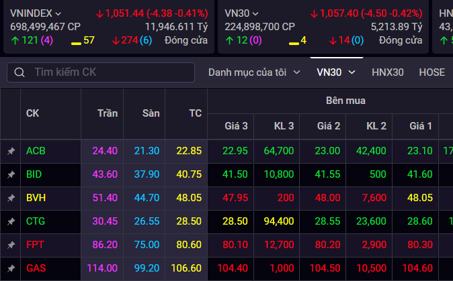Sort by the CK column header
Screen dimensions: 453x281
(x=33, y=113)
